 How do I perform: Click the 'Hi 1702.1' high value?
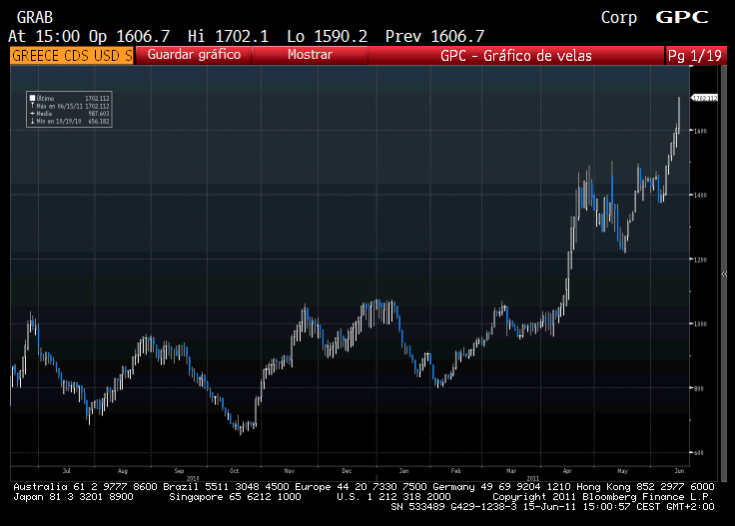(229, 36)
